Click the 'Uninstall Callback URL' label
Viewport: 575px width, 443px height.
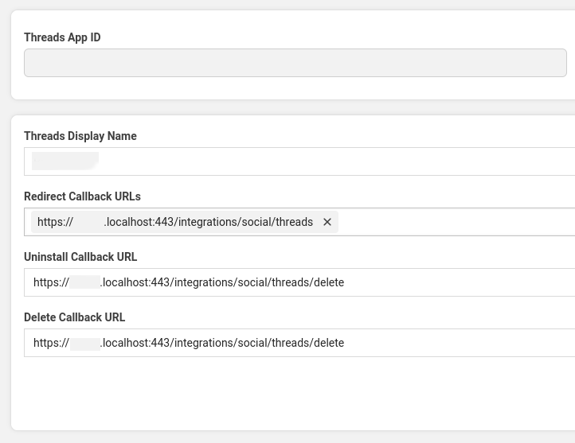click(80, 257)
